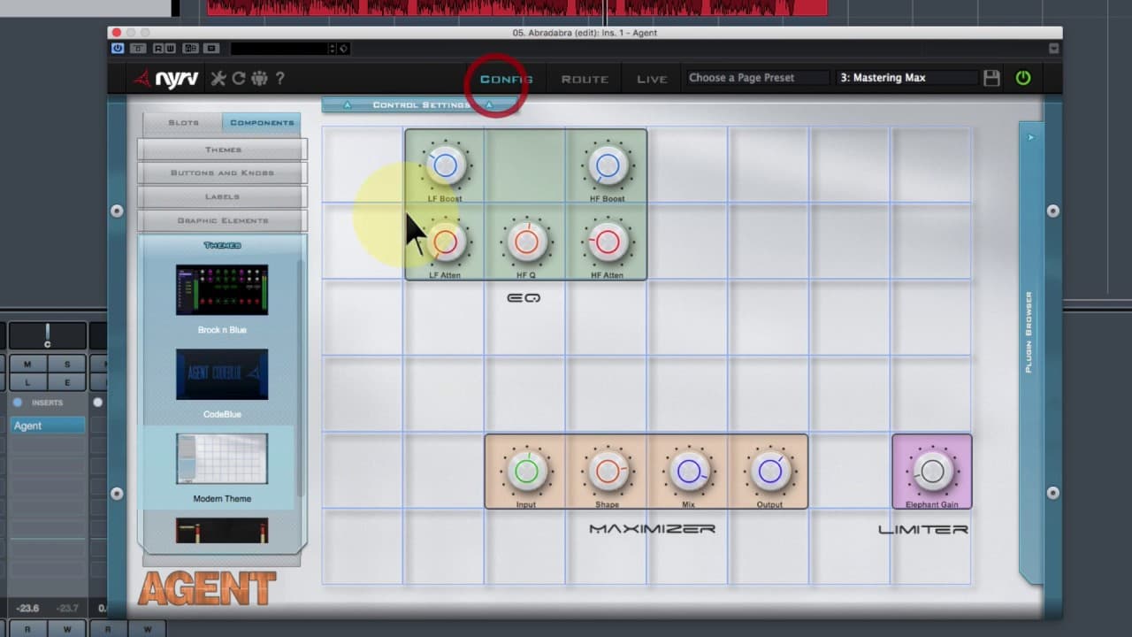This screenshot has height=637, width=1132.
Task: Expand the Control Settings panel
Action: click(420, 104)
